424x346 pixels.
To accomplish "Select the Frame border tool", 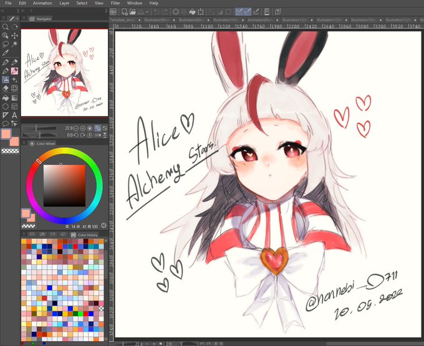I will point(14,107).
